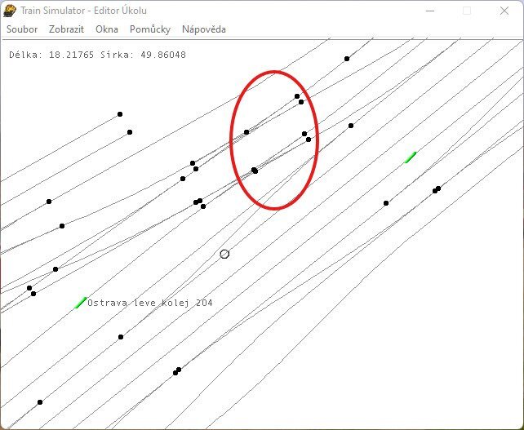Click the Editor Úkolu window title text
524x430 pixels.
(82, 11)
